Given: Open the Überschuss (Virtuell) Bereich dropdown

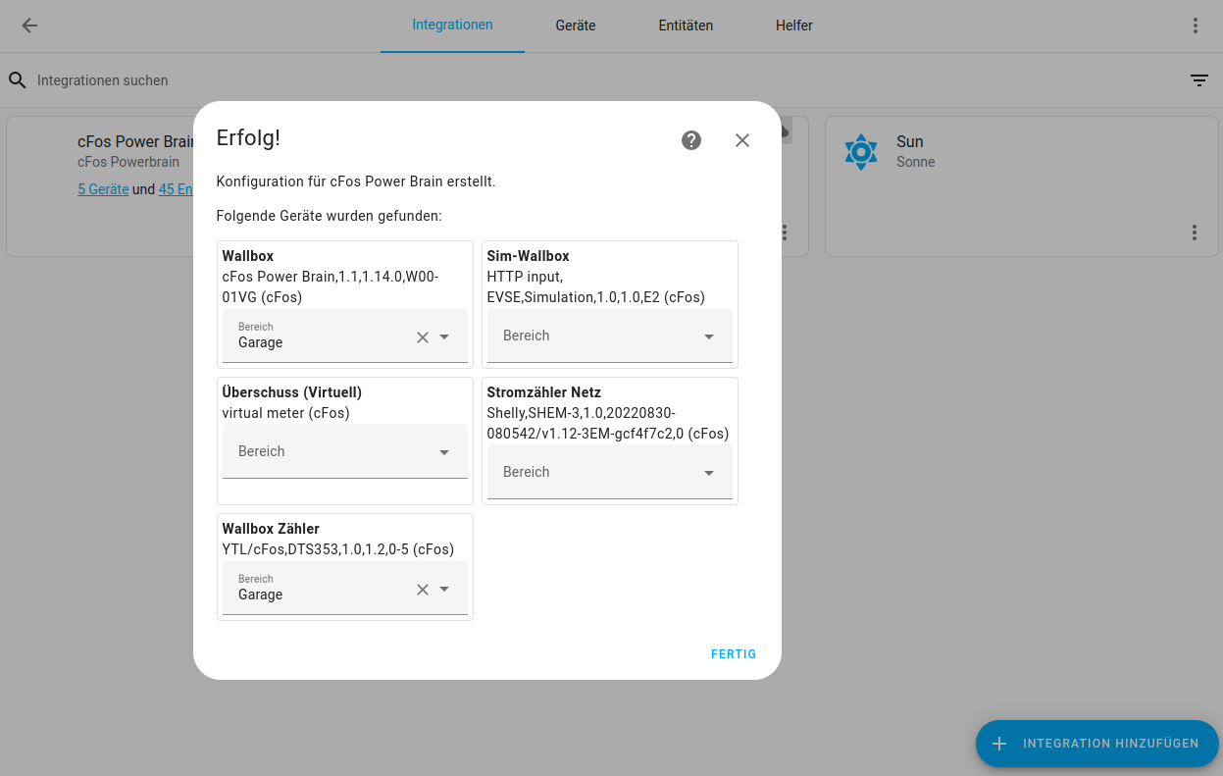Looking at the screenshot, I should tap(345, 451).
